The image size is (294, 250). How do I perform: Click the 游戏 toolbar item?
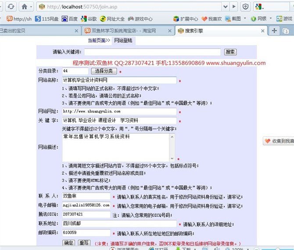point(284,19)
